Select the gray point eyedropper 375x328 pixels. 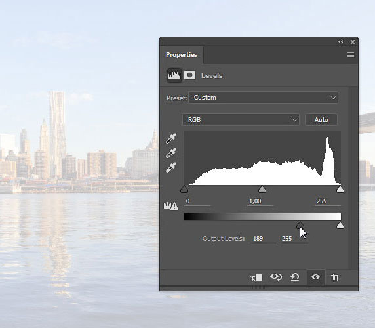(171, 153)
